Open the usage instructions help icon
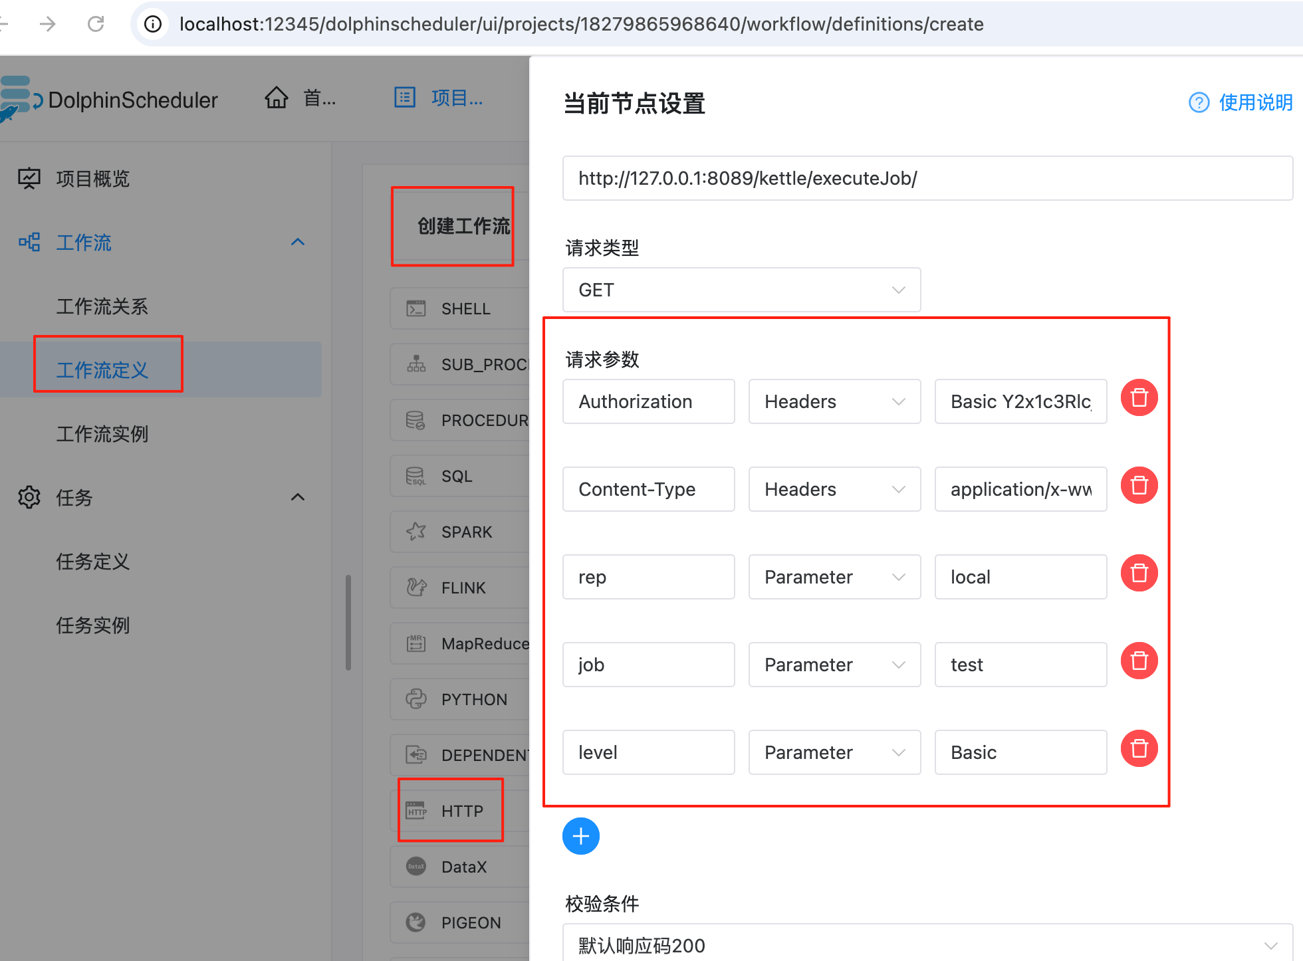The image size is (1303, 961). pyautogui.click(x=1199, y=102)
